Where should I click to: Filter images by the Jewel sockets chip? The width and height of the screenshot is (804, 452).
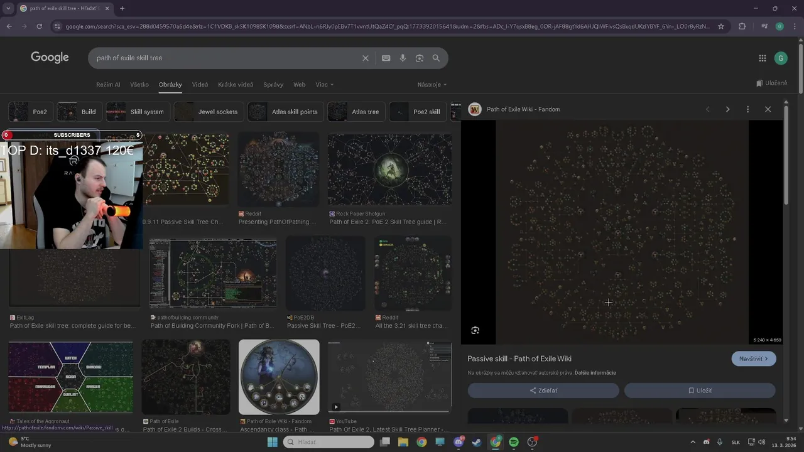tap(209, 112)
